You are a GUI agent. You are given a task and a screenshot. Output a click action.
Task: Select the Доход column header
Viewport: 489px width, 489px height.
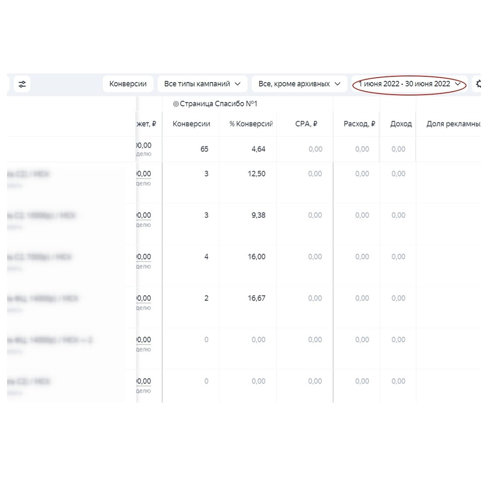(x=401, y=124)
